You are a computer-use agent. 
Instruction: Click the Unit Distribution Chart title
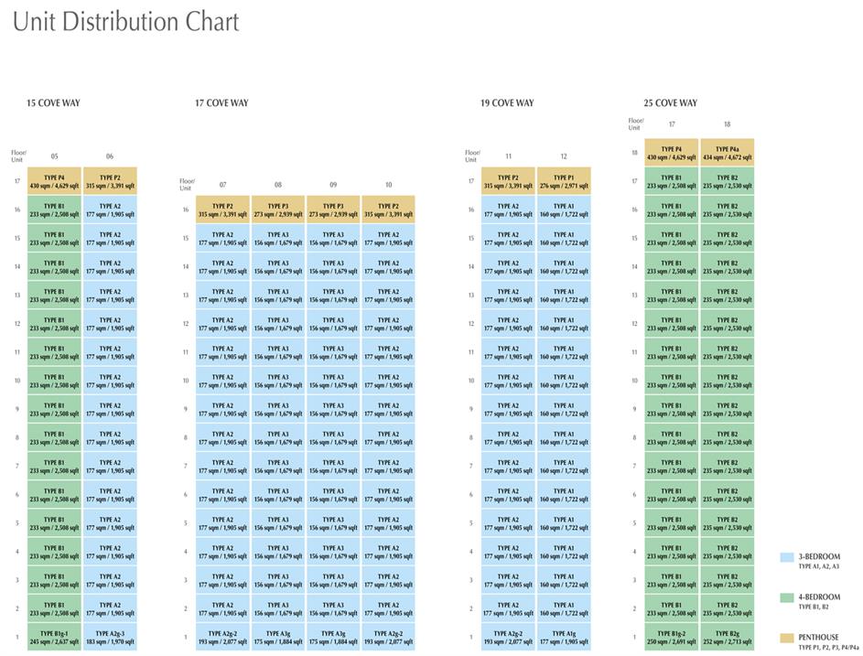(125, 23)
